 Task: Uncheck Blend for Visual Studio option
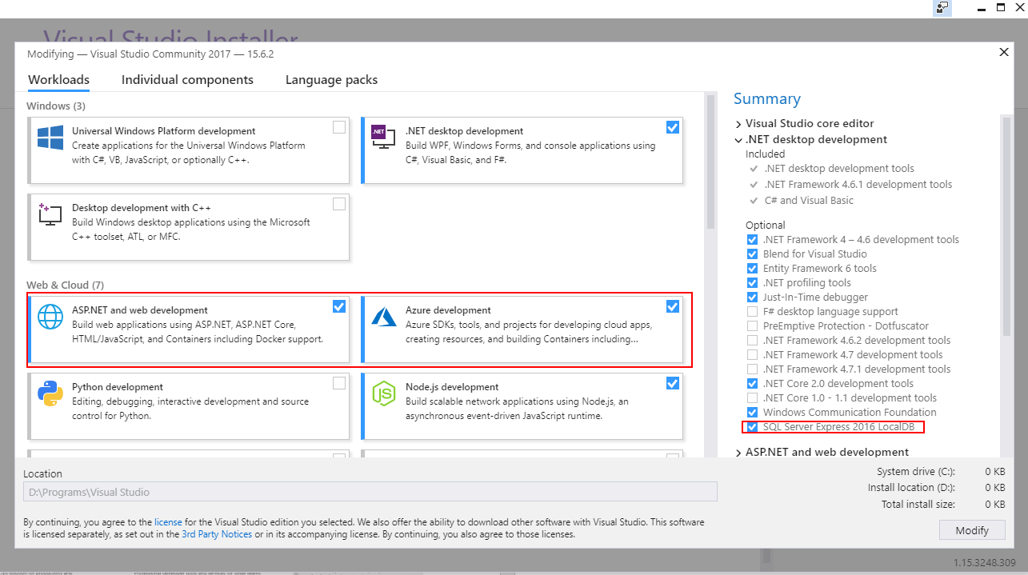coord(752,254)
